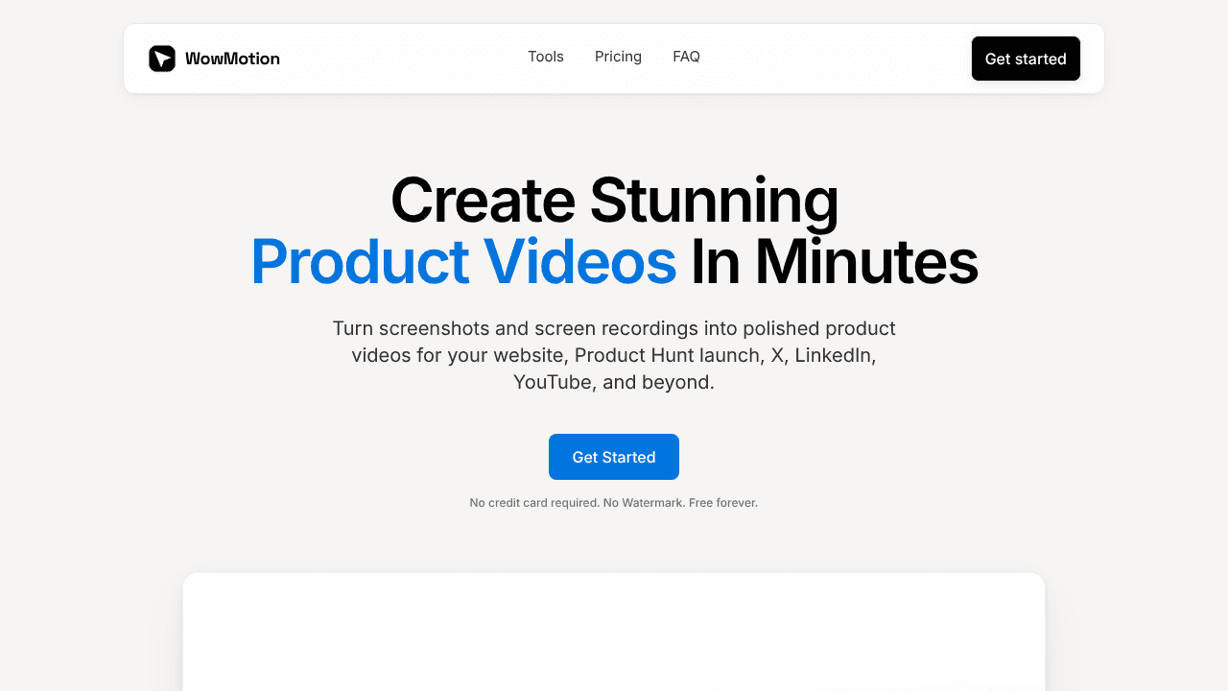Click the white preview card below hero

click(x=614, y=631)
